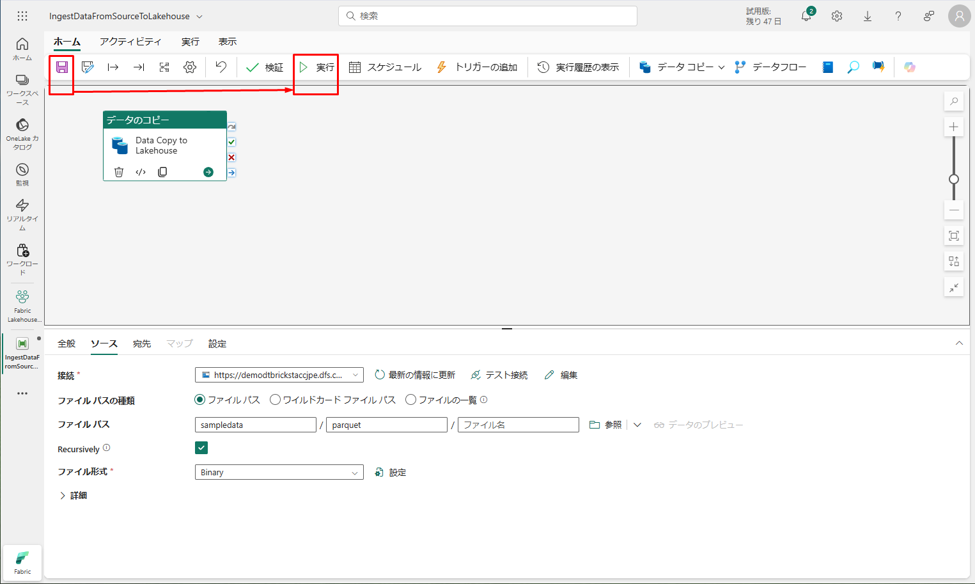Fit the pipeline canvas to screen
Image resolution: width=975 pixels, height=584 pixels.
click(x=954, y=236)
